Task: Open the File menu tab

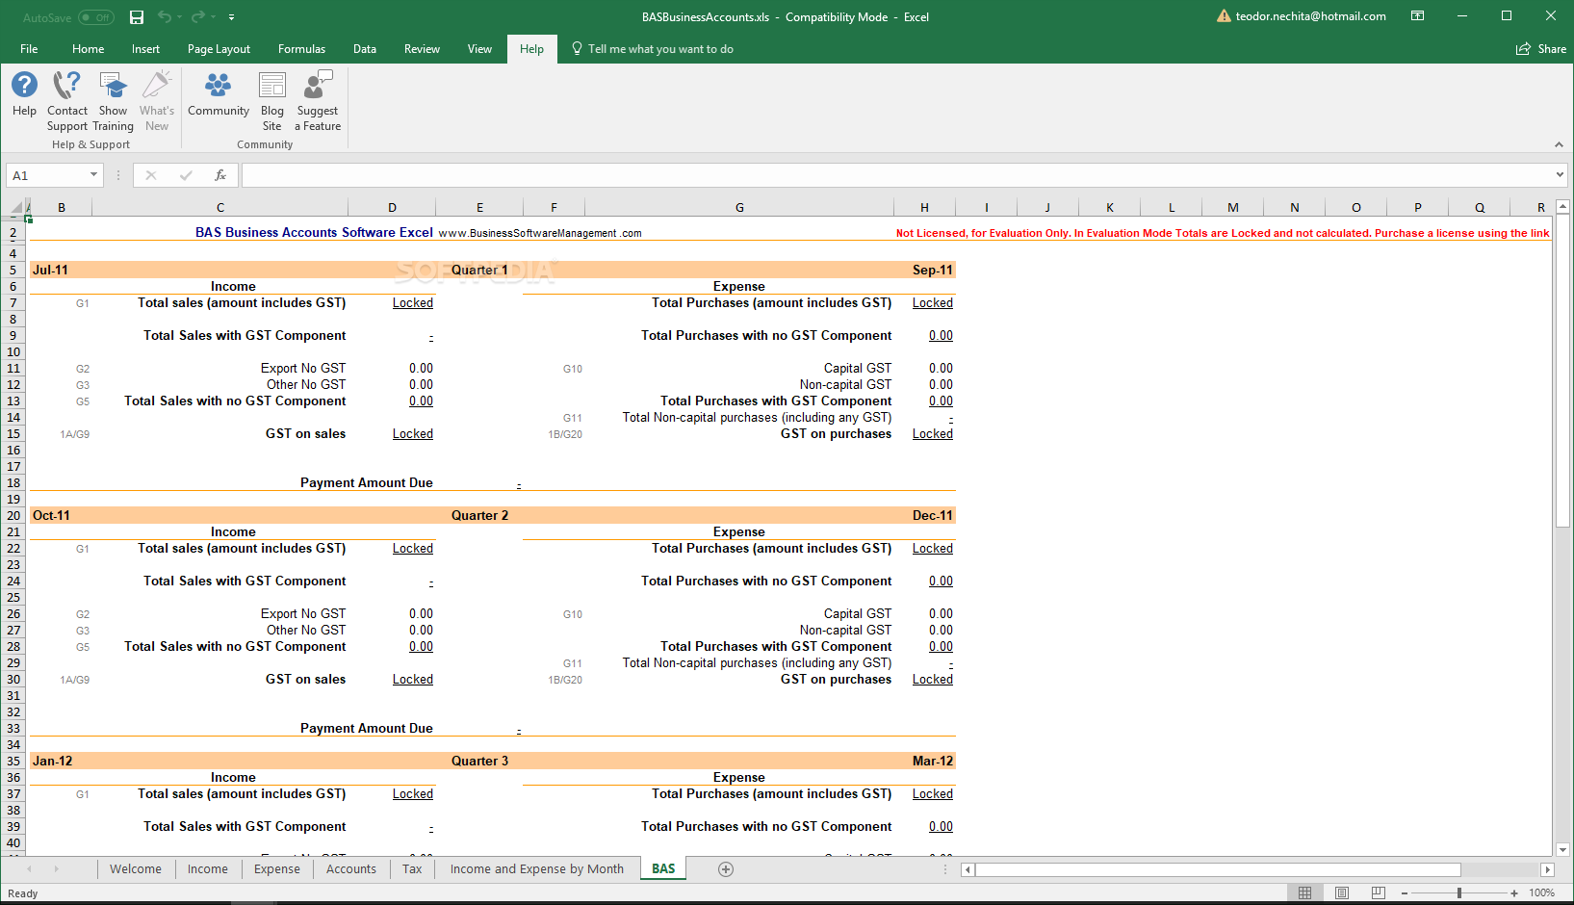Action: tap(29, 49)
